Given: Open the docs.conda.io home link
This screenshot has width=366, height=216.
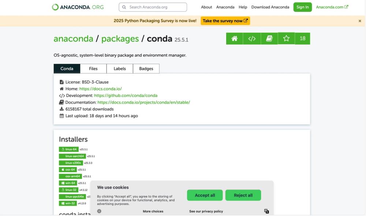Looking at the screenshot, I should pos(101,89).
